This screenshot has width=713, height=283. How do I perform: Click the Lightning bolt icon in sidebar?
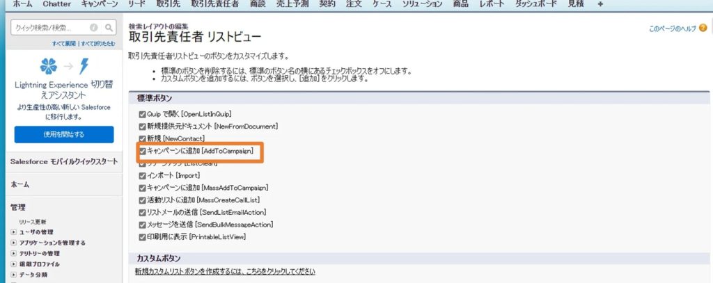pyautogui.click(x=84, y=66)
